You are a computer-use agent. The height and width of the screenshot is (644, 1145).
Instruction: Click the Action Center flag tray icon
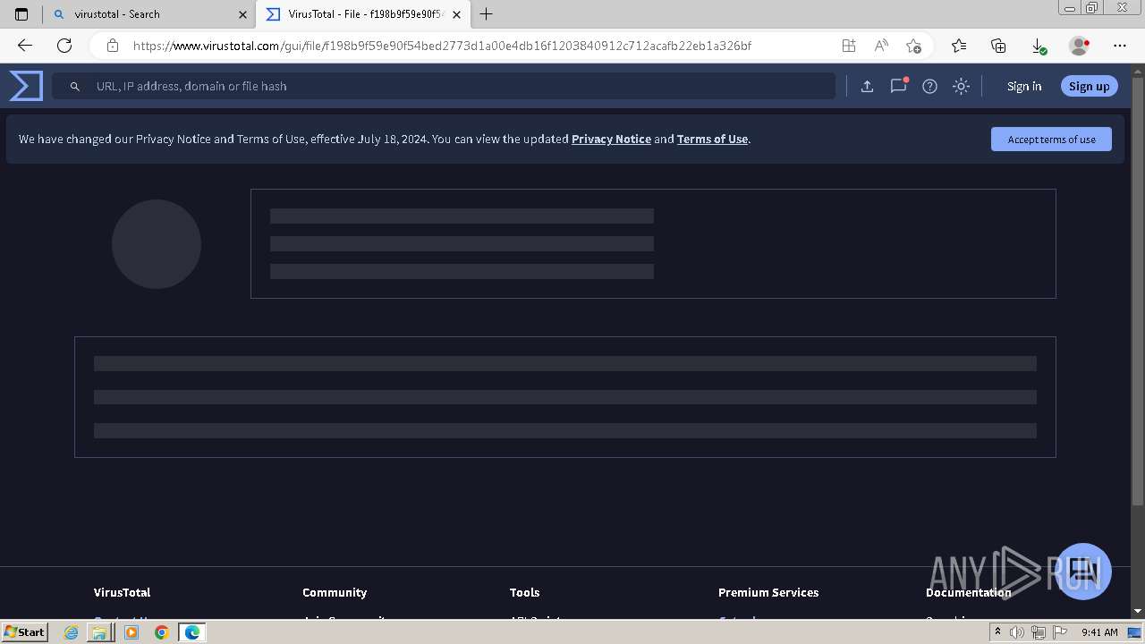click(1060, 632)
